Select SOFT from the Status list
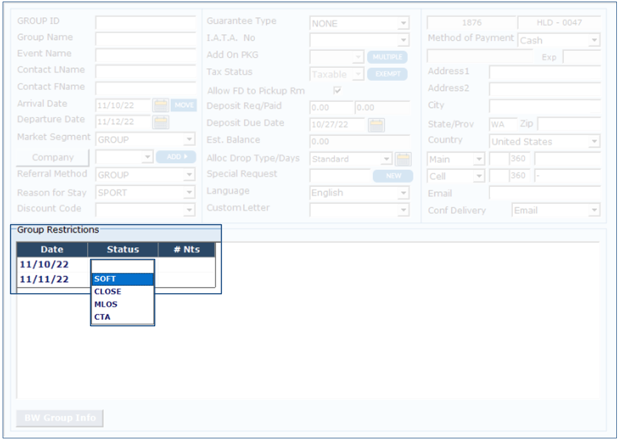This screenshot has width=619, height=441. click(x=122, y=279)
